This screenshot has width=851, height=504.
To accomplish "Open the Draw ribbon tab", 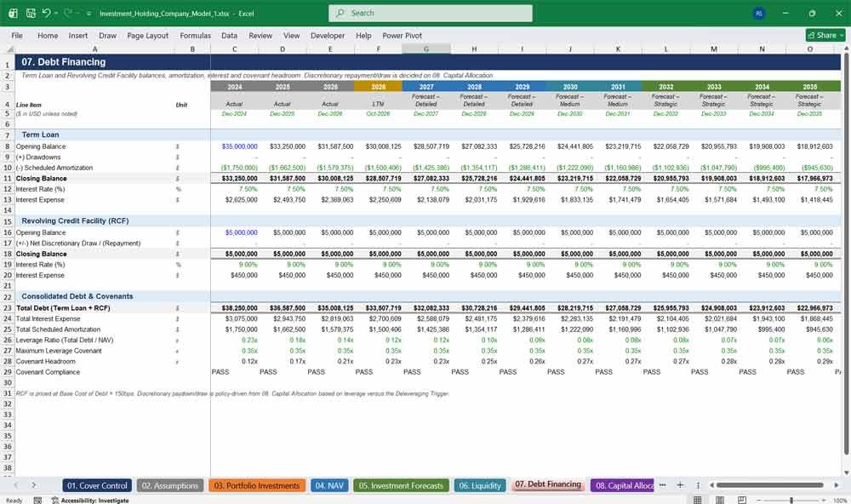I will point(107,35).
